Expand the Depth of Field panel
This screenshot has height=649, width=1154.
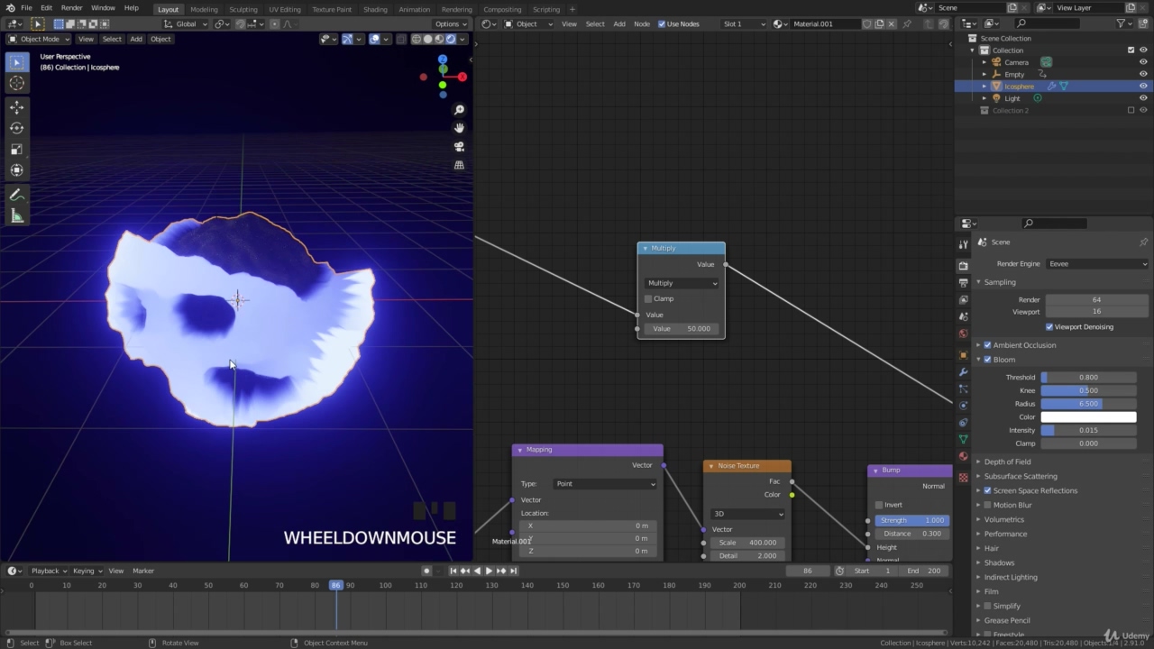pos(1007,462)
